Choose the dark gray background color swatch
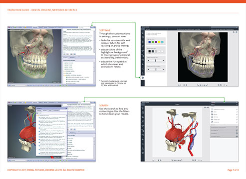The width and height of the screenshot is (246, 179). (x=153, y=51)
